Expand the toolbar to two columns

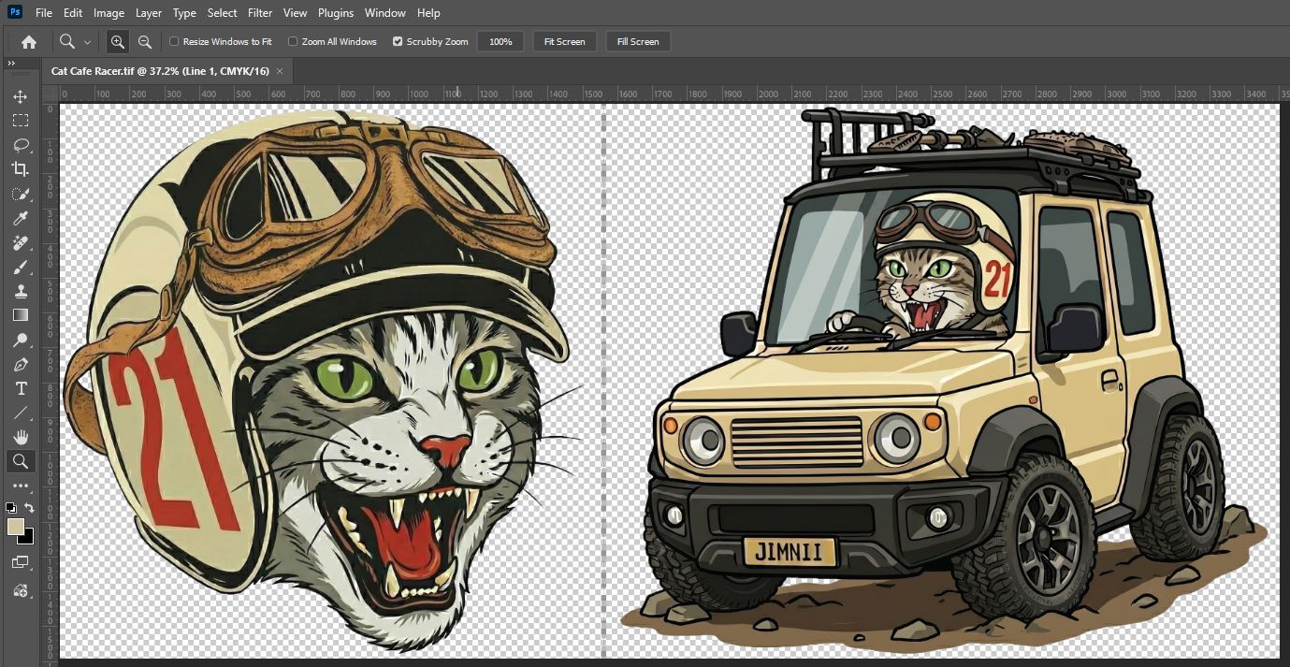(11, 64)
